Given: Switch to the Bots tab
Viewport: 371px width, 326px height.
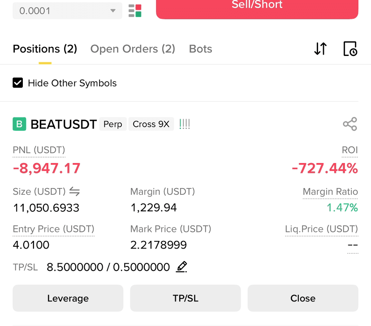Looking at the screenshot, I should click(200, 49).
